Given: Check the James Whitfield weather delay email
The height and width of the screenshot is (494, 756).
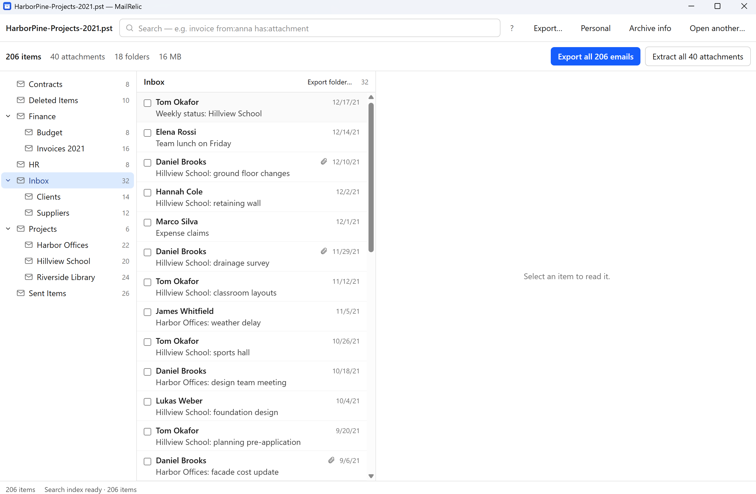Looking at the screenshot, I should (x=147, y=312).
